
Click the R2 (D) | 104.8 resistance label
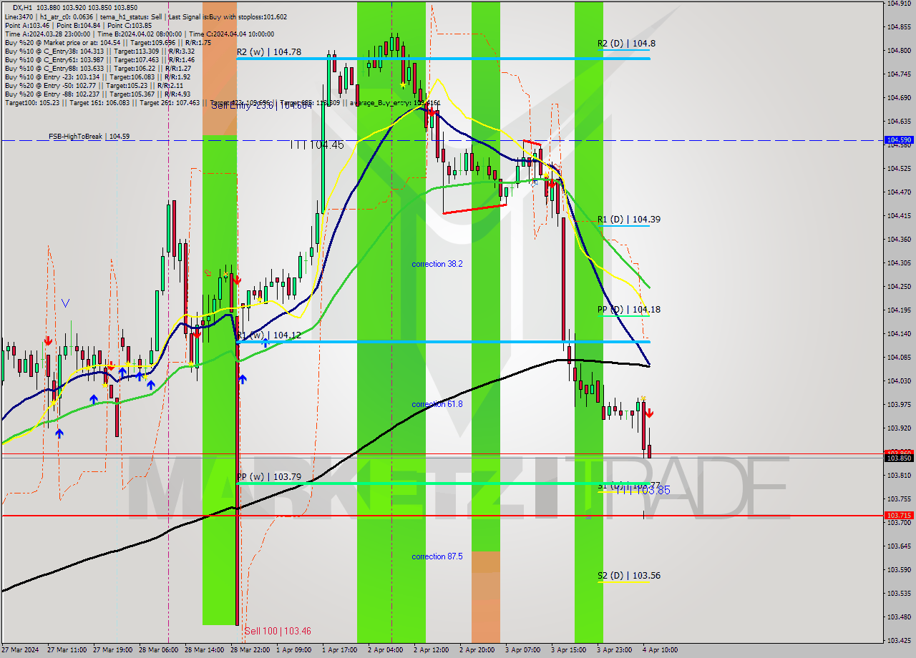(626, 43)
